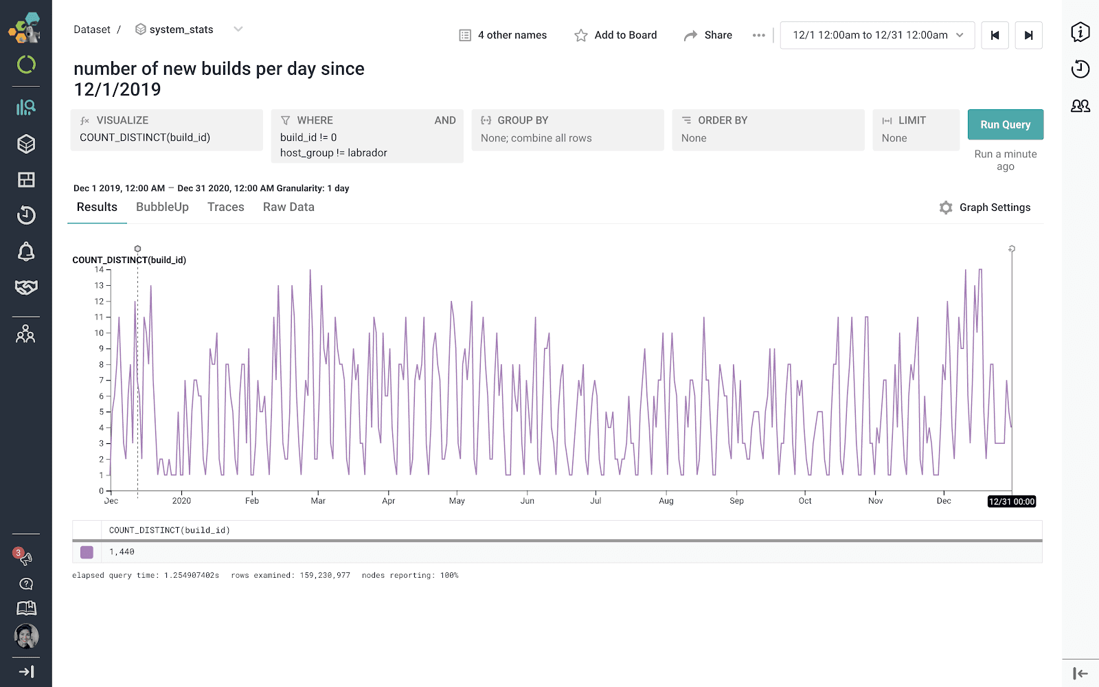The image size is (1099, 687).
Task: Click the more options ellipsis button
Action: tap(758, 35)
